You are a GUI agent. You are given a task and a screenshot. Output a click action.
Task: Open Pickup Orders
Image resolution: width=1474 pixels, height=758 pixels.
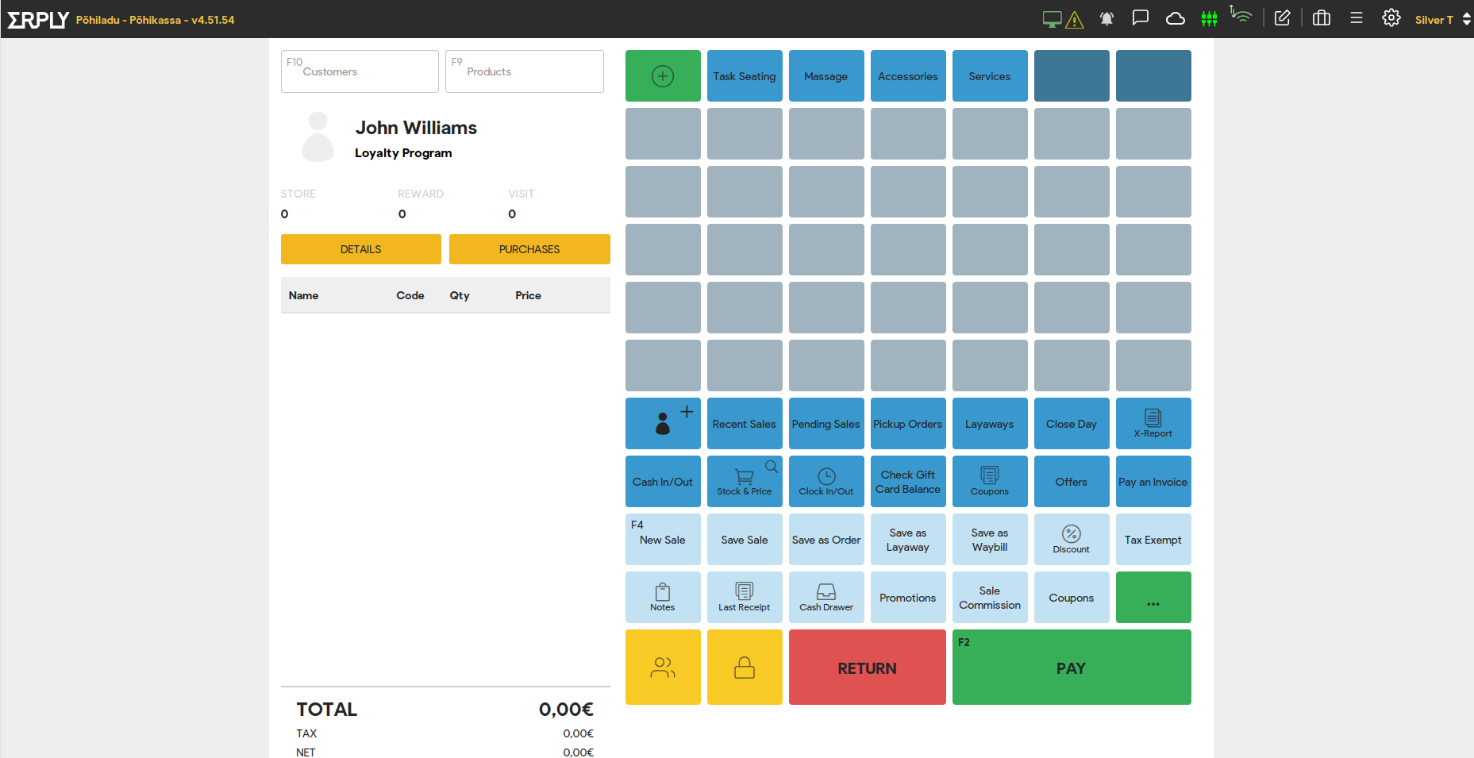908,424
